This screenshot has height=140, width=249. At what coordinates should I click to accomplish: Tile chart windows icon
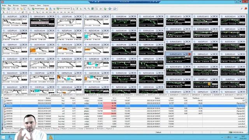(93, 9)
